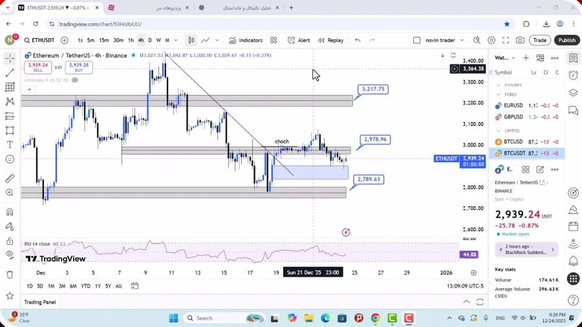Collapse the FOREX watchlist section
582x327 pixels.
tap(498, 95)
